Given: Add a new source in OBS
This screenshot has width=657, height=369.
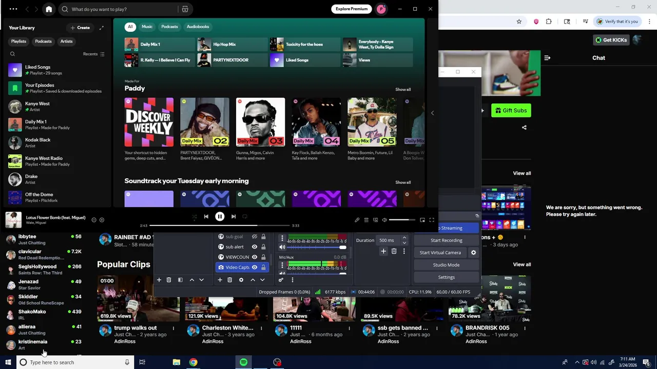Looking at the screenshot, I should pyautogui.click(x=220, y=280).
